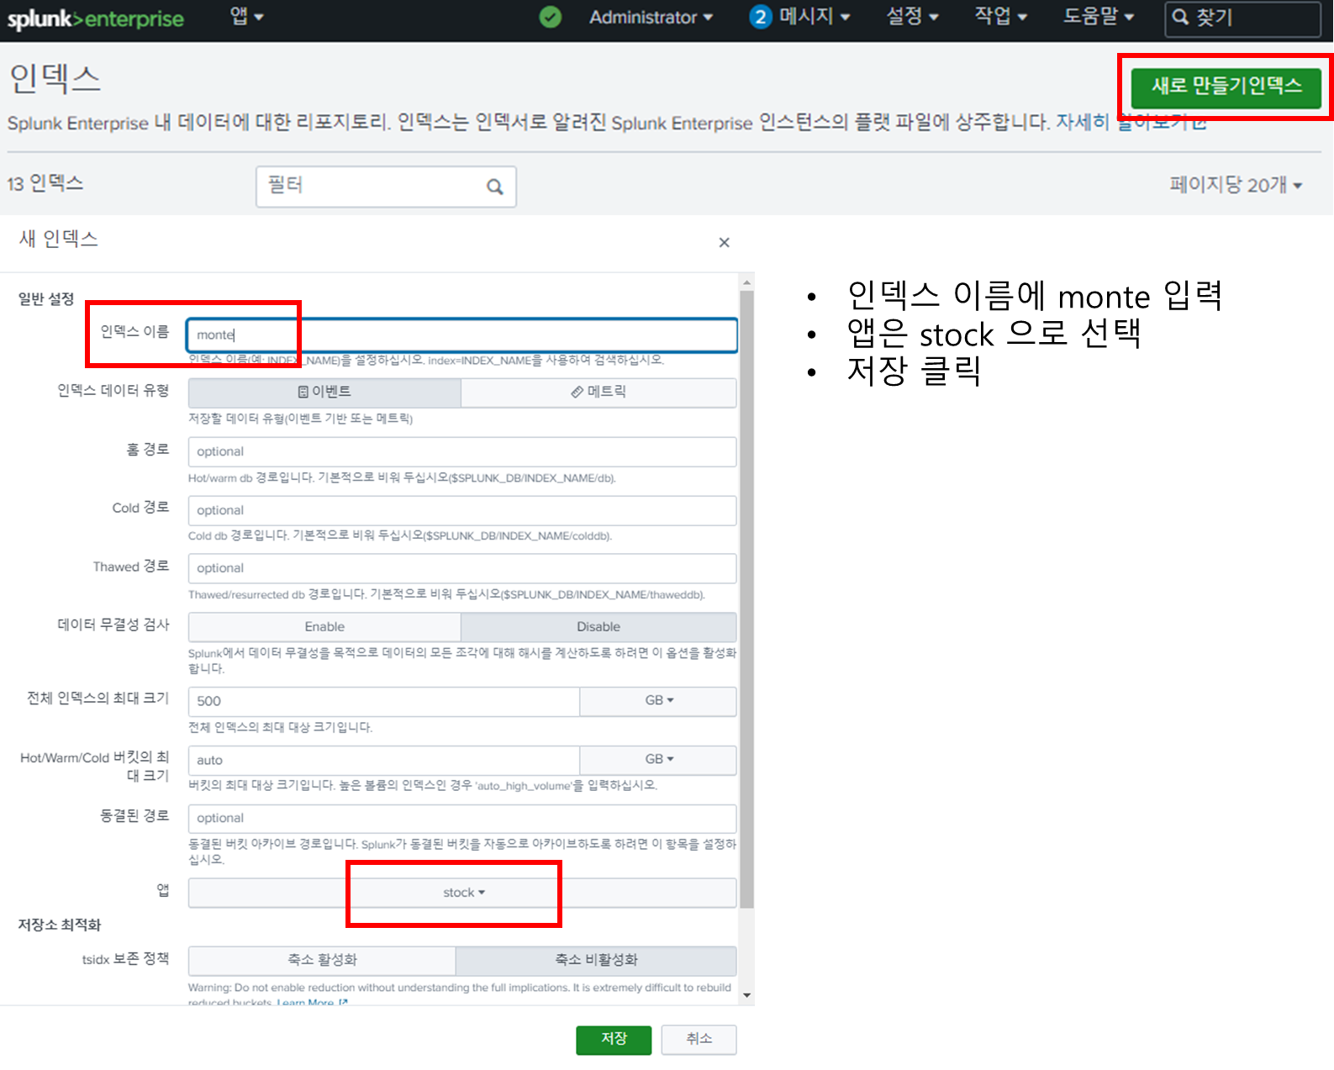1334x1070 pixels.
Task: Open GB unit dropdown for 전체 인덱스 최대 크기
Action: coord(659,701)
